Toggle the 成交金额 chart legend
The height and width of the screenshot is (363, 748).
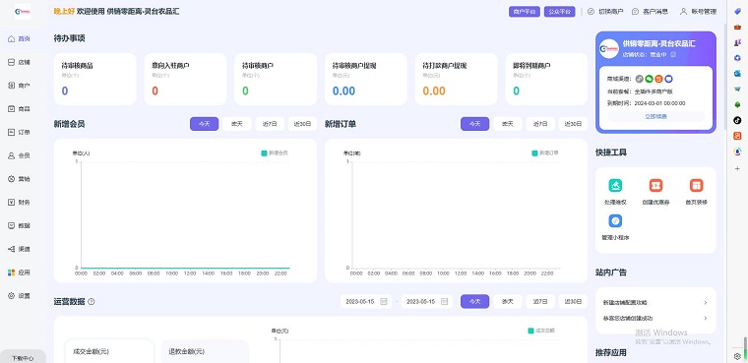pos(541,331)
